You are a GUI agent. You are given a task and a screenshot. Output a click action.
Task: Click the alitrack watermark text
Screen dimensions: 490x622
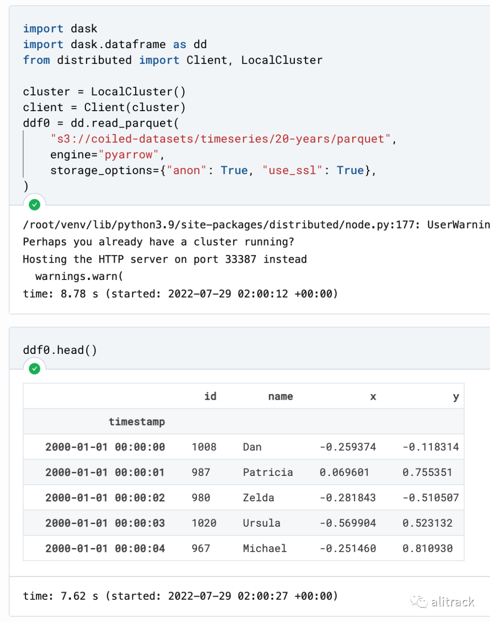click(x=452, y=602)
